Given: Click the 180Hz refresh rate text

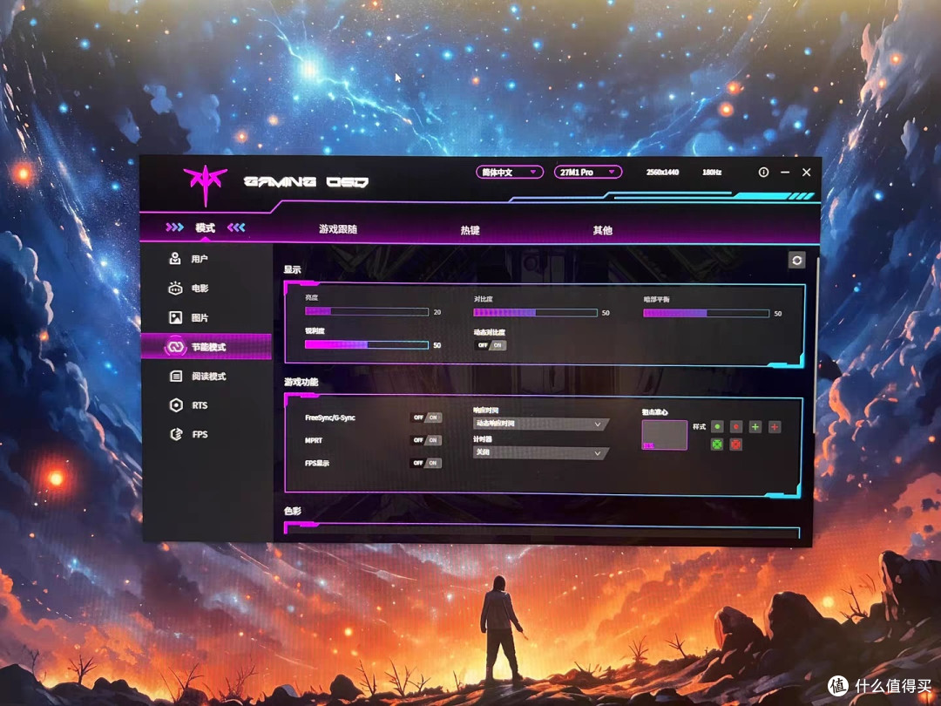Looking at the screenshot, I should [712, 173].
